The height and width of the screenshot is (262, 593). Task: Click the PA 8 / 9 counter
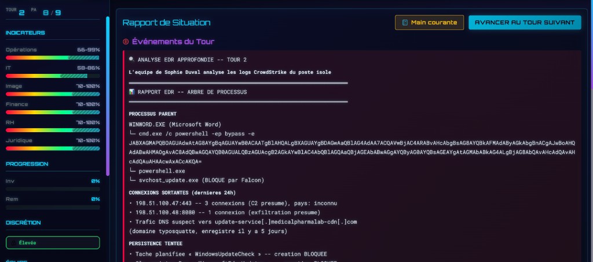coord(46,12)
